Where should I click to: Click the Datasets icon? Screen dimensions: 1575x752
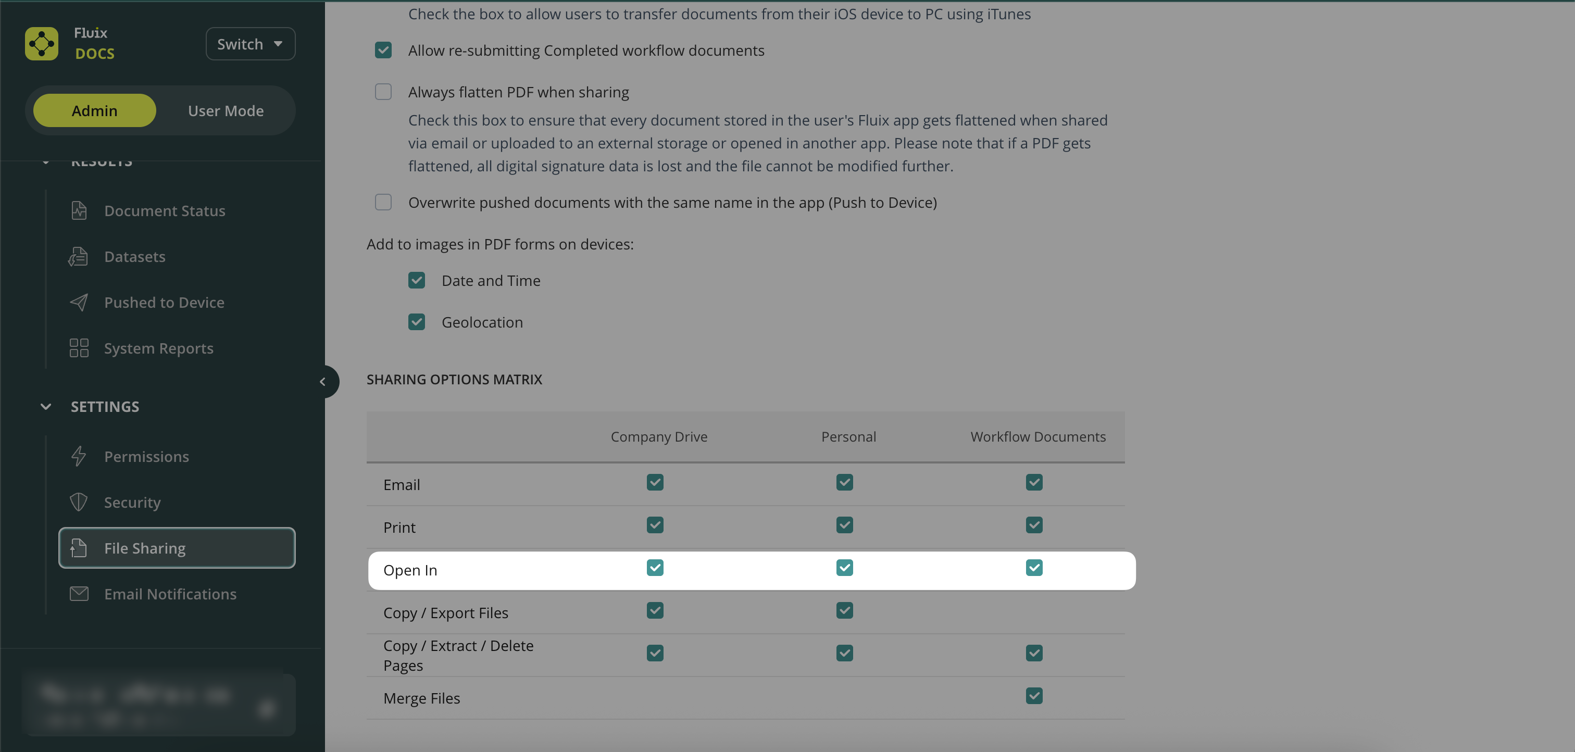[x=78, y=257]
